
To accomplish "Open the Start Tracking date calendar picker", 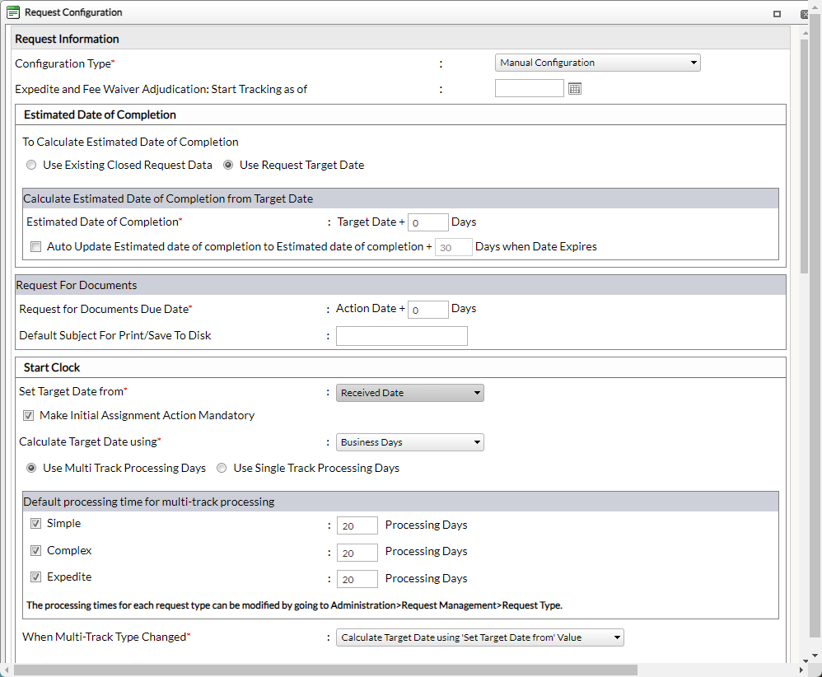I will tap(575, 89).
